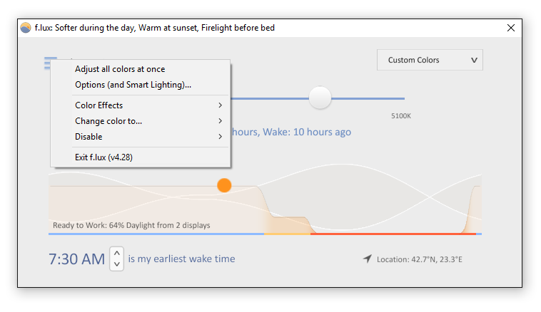This screenshot has height=312, width=541.
Task: Expand the Disable submenu arrow
Action: [x=220, y=137]
